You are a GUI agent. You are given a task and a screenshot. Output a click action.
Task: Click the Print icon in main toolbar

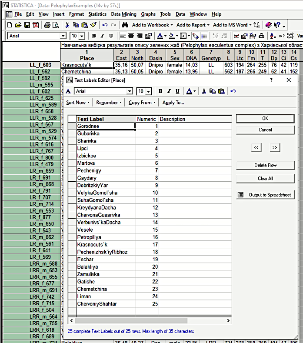[47, 25]
